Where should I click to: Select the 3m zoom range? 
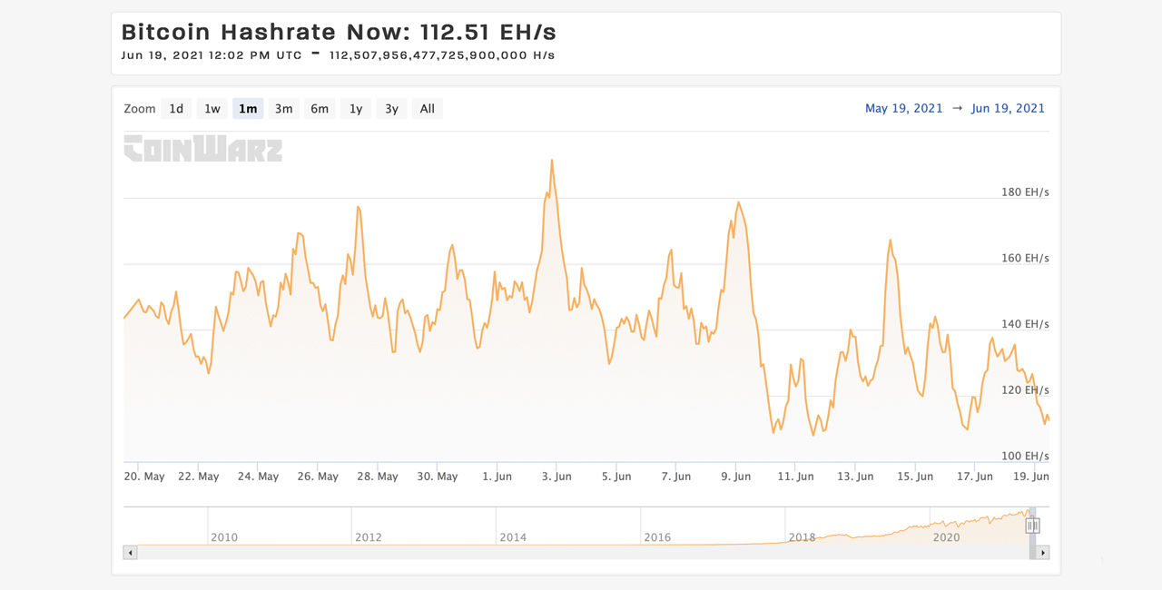coord(284,109)
